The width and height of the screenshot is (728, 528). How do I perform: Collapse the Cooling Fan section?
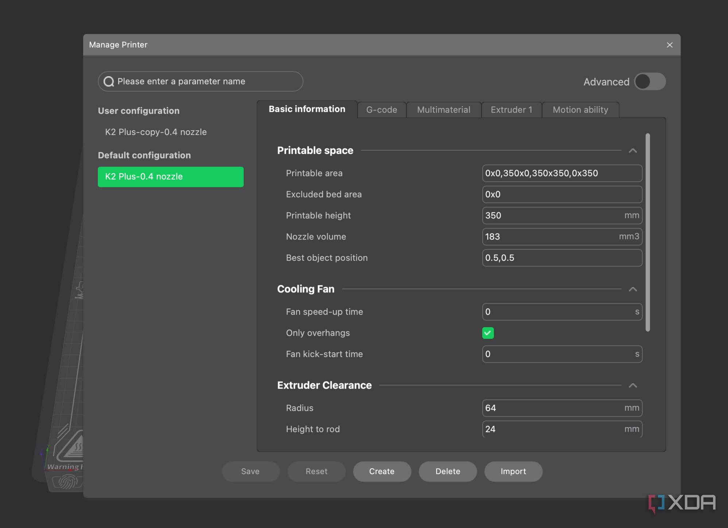(633, 289)
